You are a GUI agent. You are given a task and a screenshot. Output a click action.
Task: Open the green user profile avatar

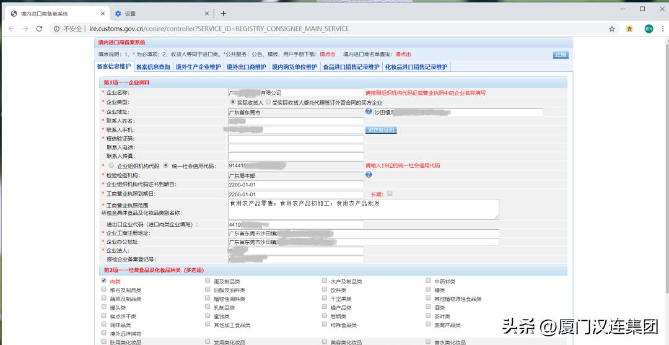tap(649, 28)
